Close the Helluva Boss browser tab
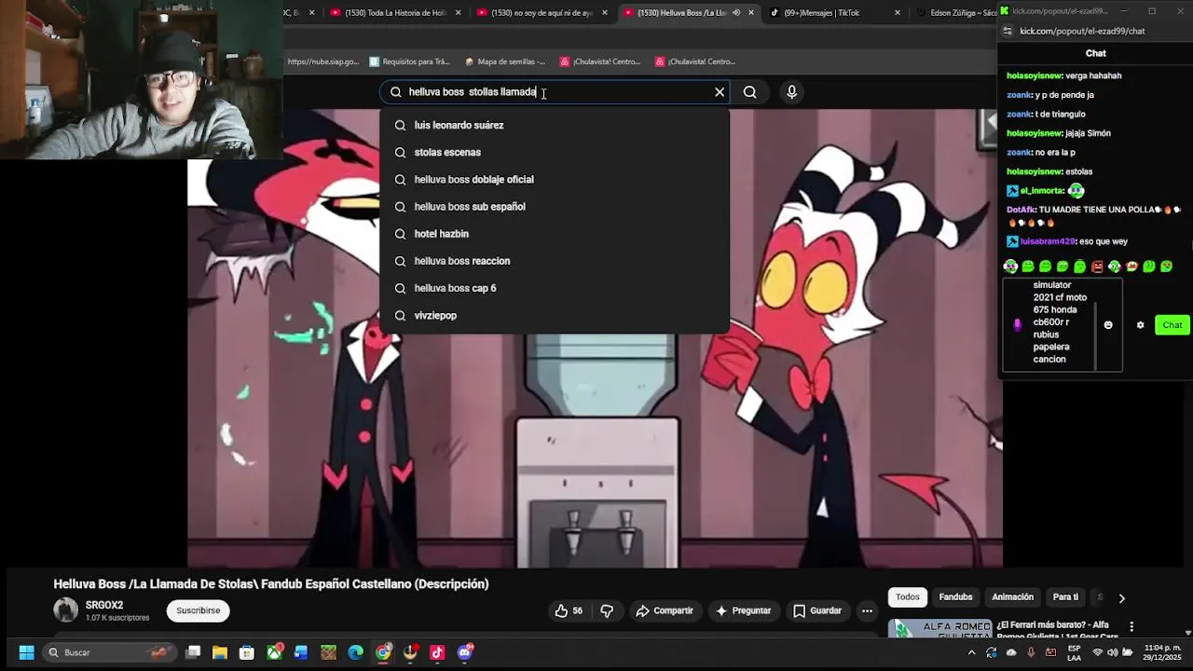 (751, 13)
